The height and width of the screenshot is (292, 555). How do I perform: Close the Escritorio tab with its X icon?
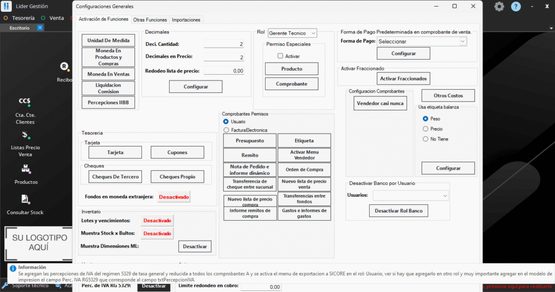pos(40,28)
